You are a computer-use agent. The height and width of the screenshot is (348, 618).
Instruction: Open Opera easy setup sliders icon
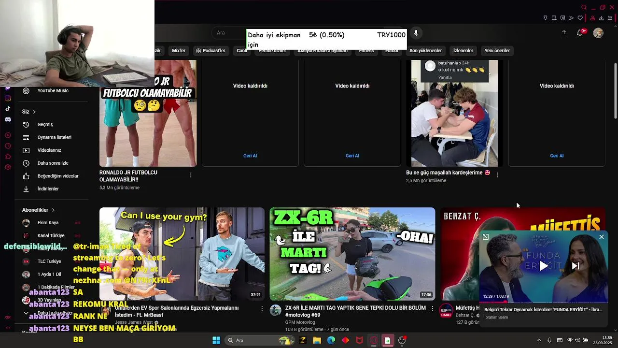(x=611, y=18)
